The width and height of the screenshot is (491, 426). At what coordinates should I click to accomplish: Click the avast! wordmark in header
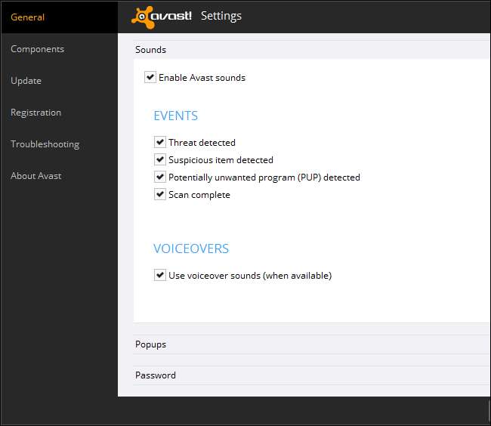[172, 16]
